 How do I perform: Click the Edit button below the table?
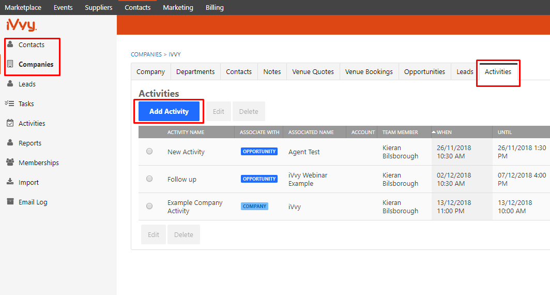[x=154, y=234]
